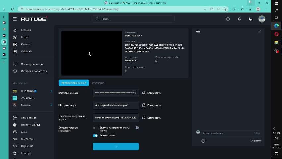This screenshot has width=282, height=159.
Task: Reveal stream key with eye icon
Action: (135, 93)
